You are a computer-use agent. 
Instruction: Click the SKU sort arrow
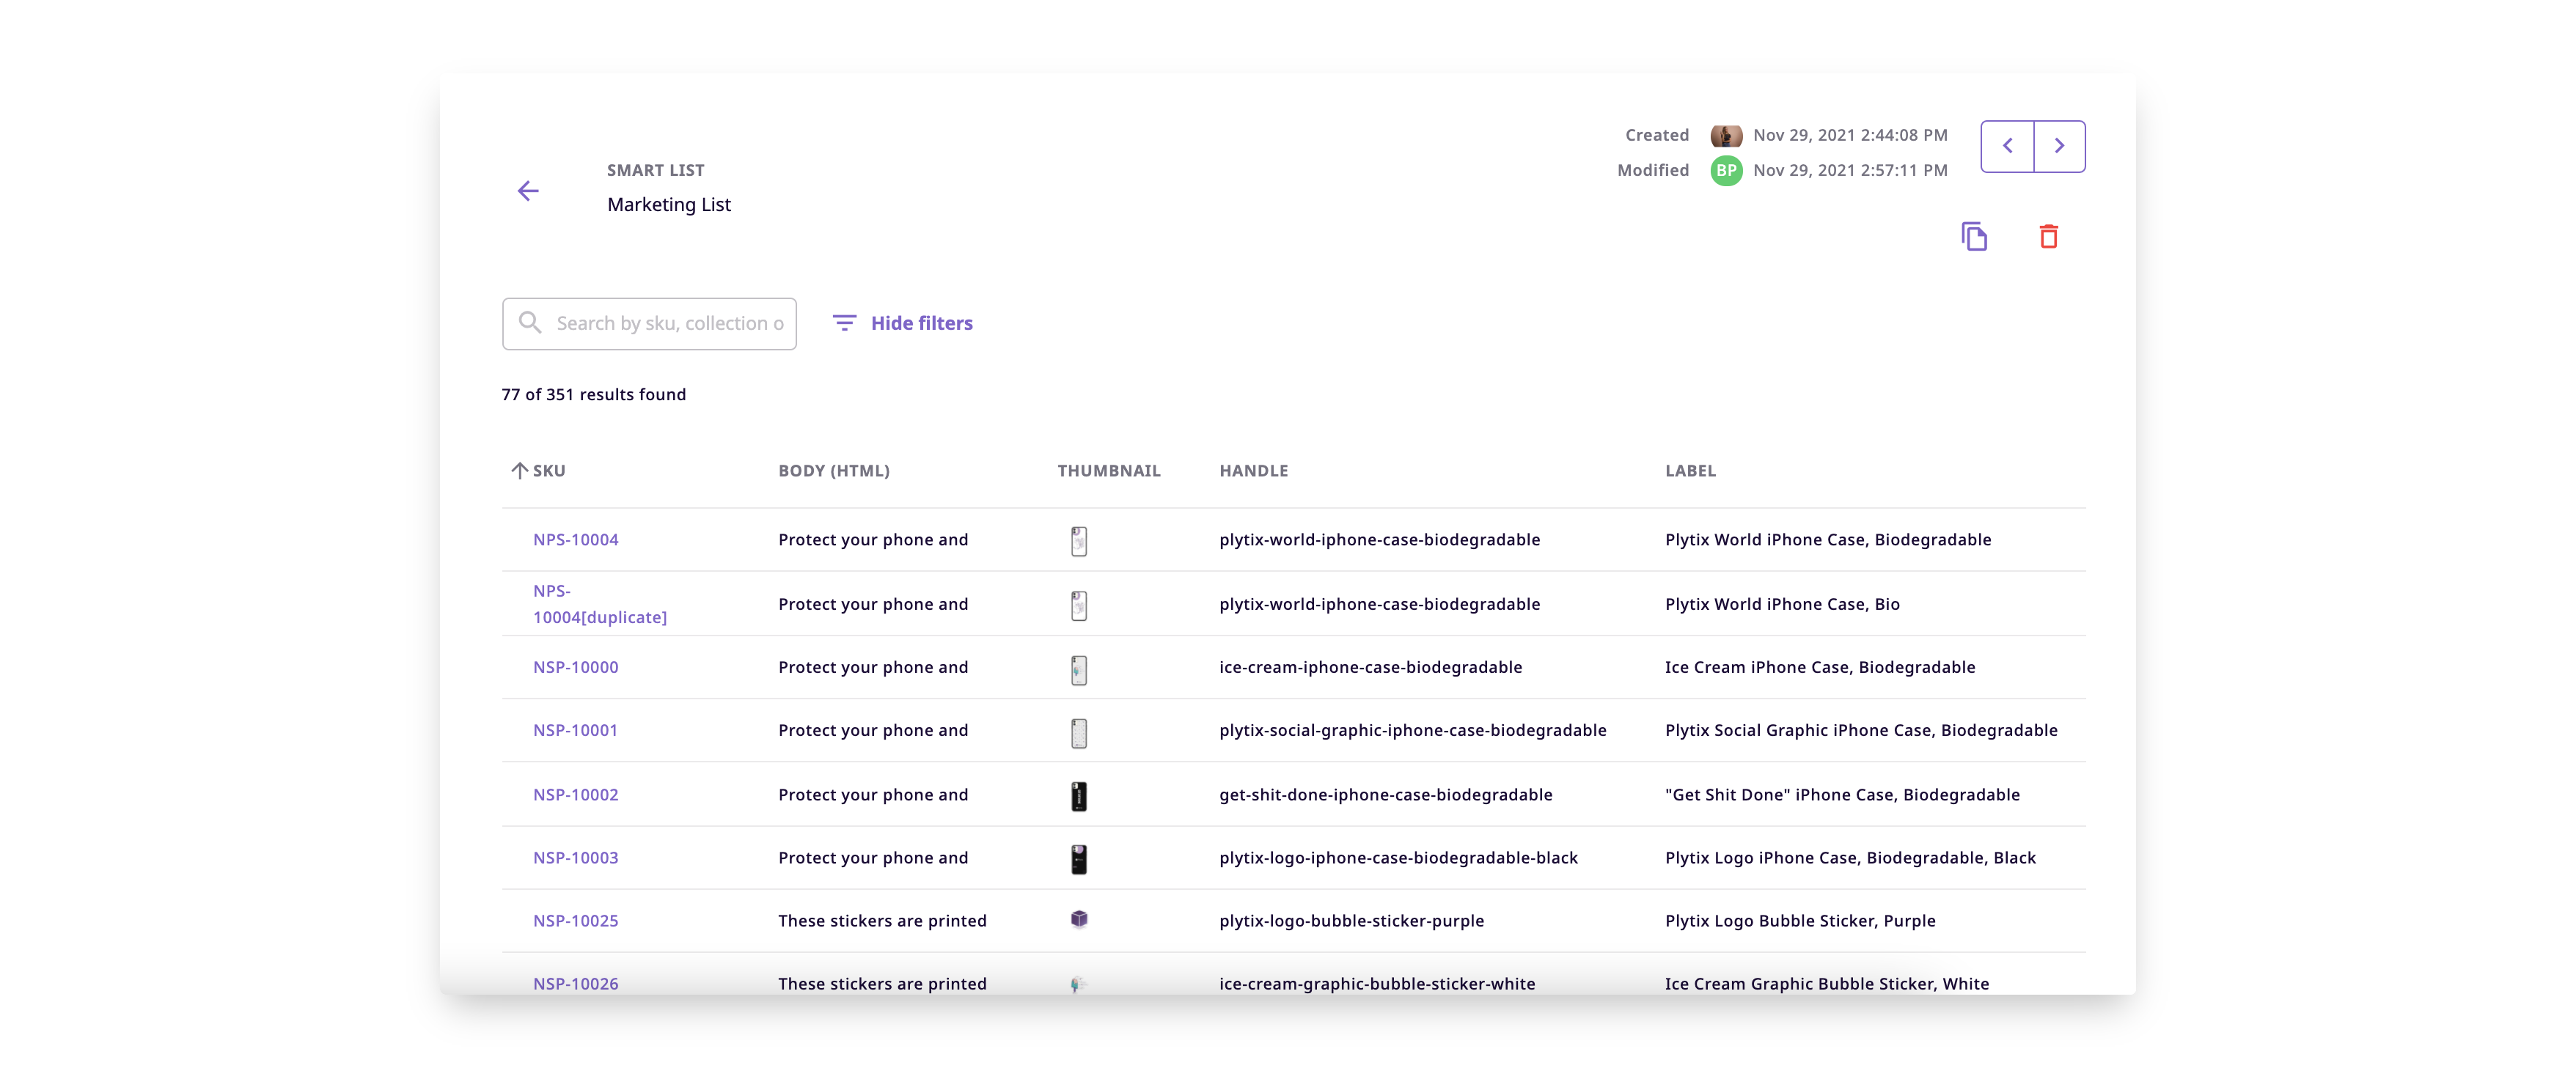[519, 470]
